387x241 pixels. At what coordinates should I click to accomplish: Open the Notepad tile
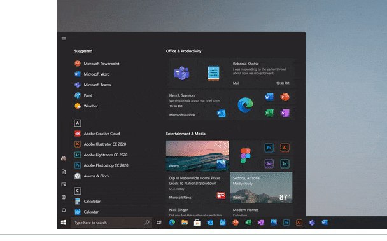(213, 73)
